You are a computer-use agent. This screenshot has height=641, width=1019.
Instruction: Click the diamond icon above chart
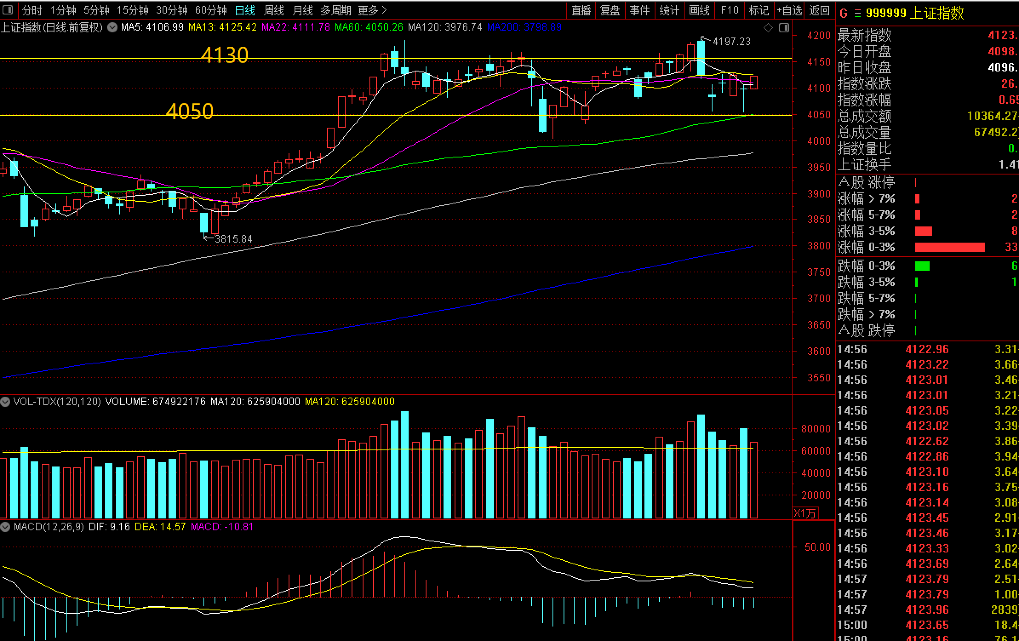coord(768,28)
